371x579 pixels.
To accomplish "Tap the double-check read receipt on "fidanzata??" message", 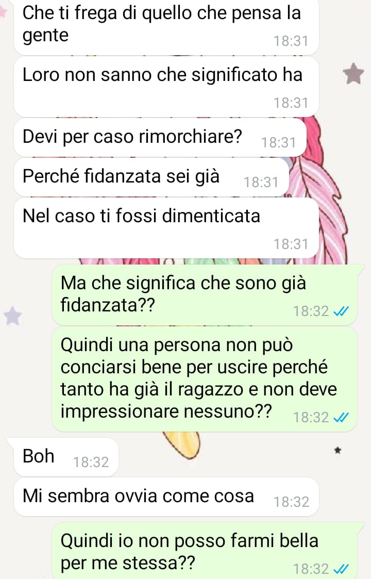I will click(341, 312).
